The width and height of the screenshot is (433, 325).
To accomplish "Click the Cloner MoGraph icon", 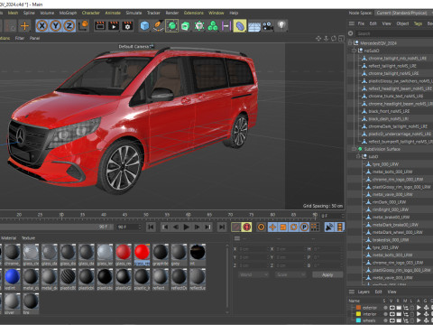I will tap(199, 26).
